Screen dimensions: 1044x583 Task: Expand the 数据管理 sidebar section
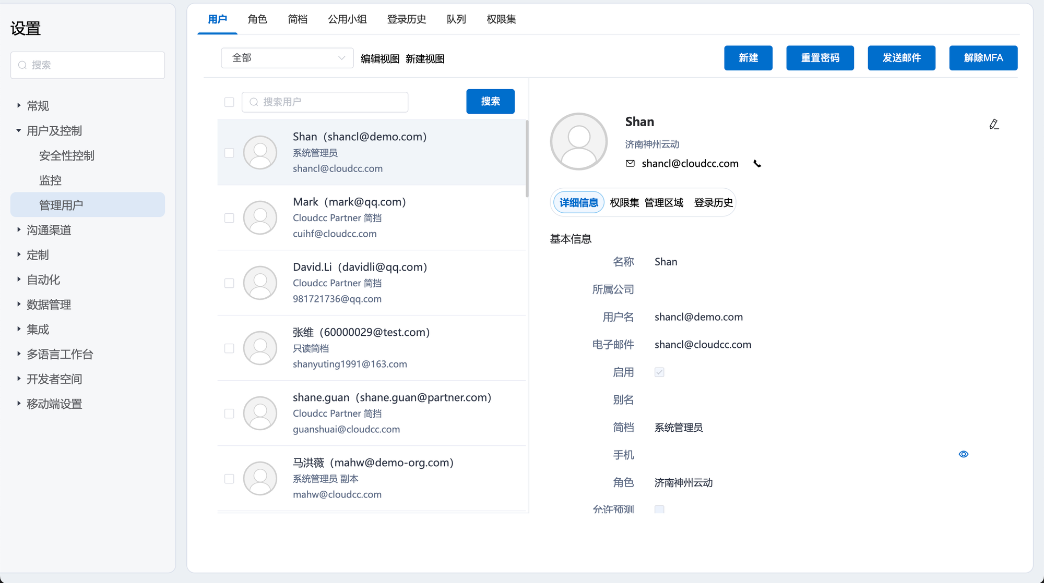tap(19, 305)
